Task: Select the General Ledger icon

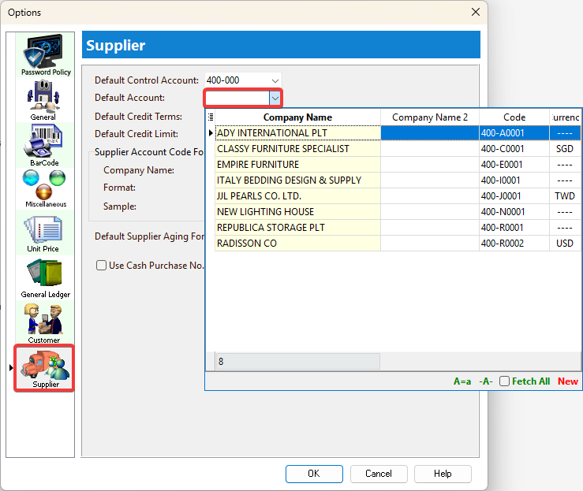Action: pos(44,277)
